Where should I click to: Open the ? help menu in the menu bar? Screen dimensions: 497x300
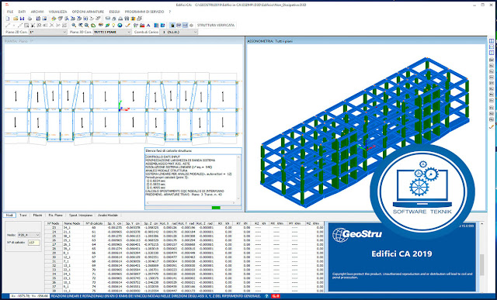[170, 12]
